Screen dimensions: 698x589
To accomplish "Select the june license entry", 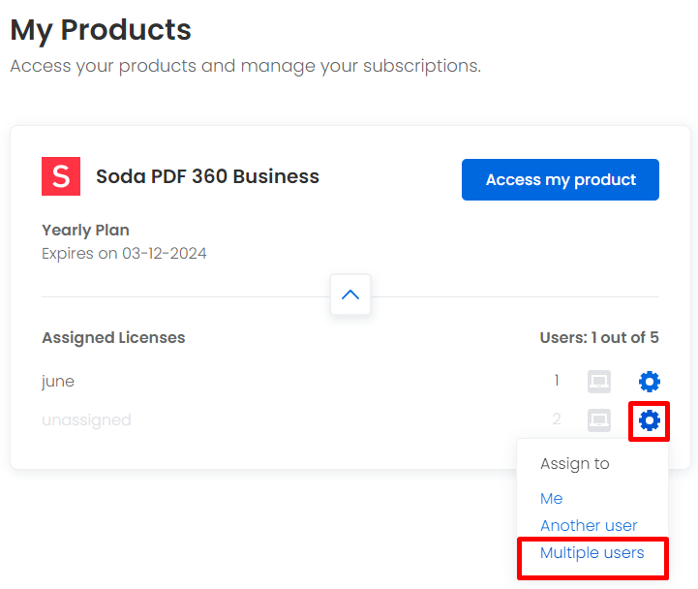I will [x=58, y=382].
